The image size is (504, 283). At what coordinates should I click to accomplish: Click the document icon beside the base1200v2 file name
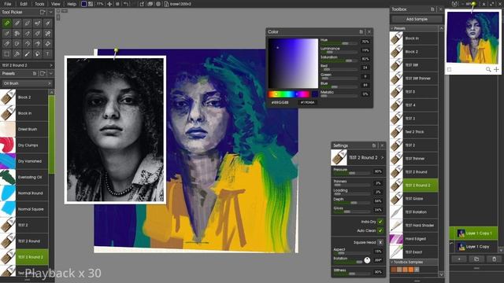click(166, 4)
